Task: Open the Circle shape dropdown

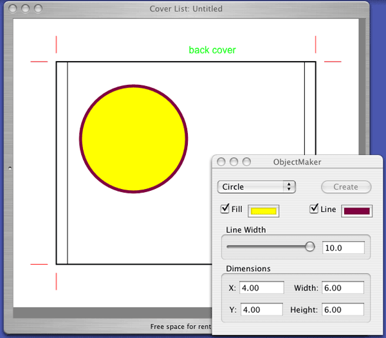Action: pyautogui.click(x=256, y=187)
